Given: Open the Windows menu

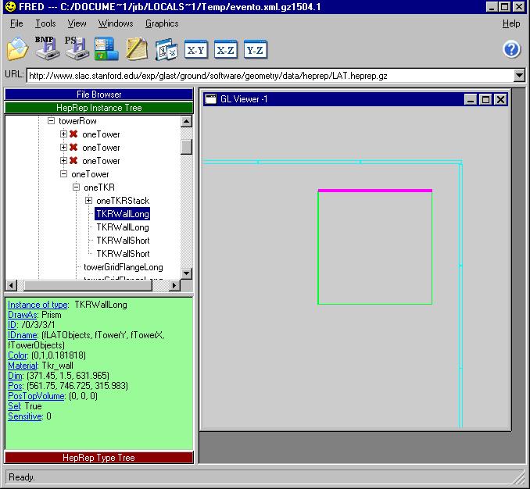Looking at the screenshot, I should pyautogui.click(x=116, y=23).
